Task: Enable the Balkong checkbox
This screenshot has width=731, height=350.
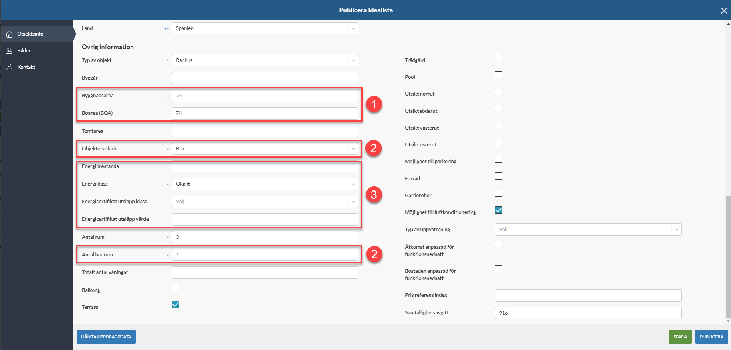Action: [x=176, y=288]
